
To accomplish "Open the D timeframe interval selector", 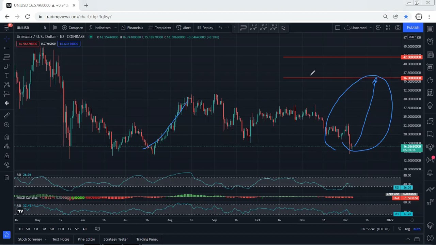I will coord(45,28).
